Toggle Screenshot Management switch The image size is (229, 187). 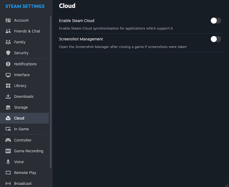216,39
